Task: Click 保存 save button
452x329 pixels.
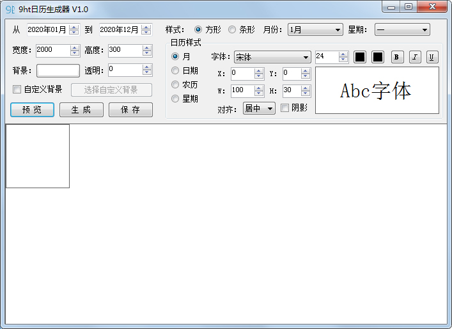Action: tap(130, 109)
